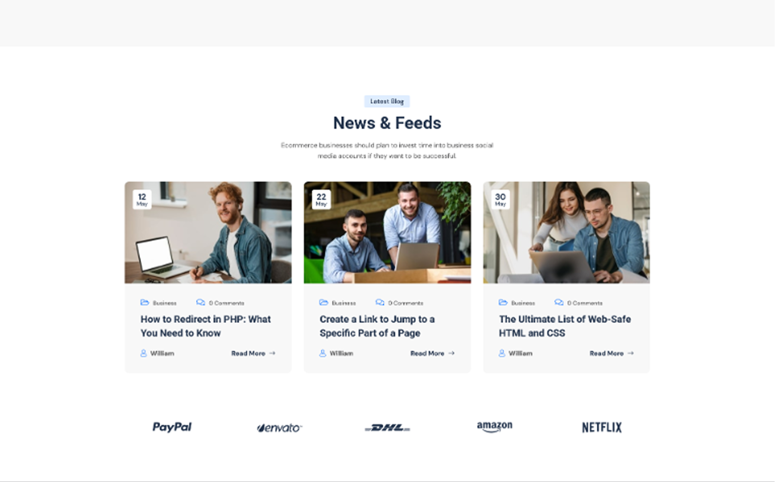The height and width of the screenshot is (482, 775).
Task: Click the blog thumbnail of the woman and the man in glasses
Action: [566, 233]
